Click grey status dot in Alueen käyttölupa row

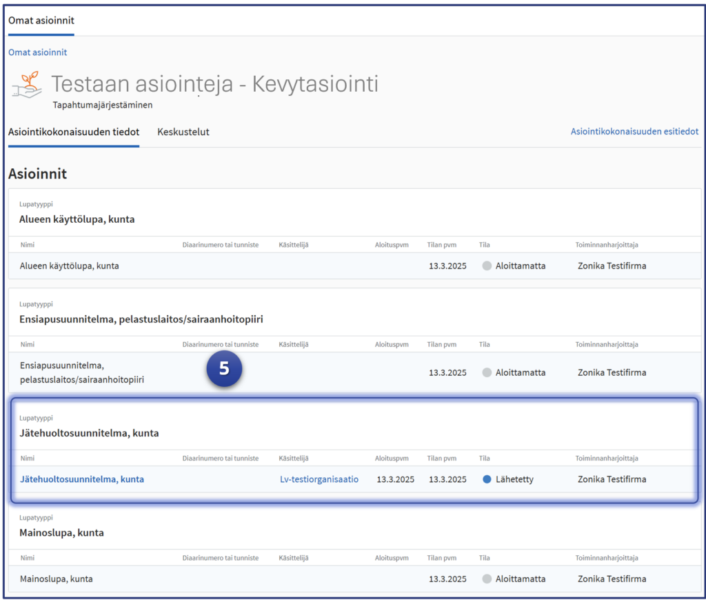click(x=487, y=266)
